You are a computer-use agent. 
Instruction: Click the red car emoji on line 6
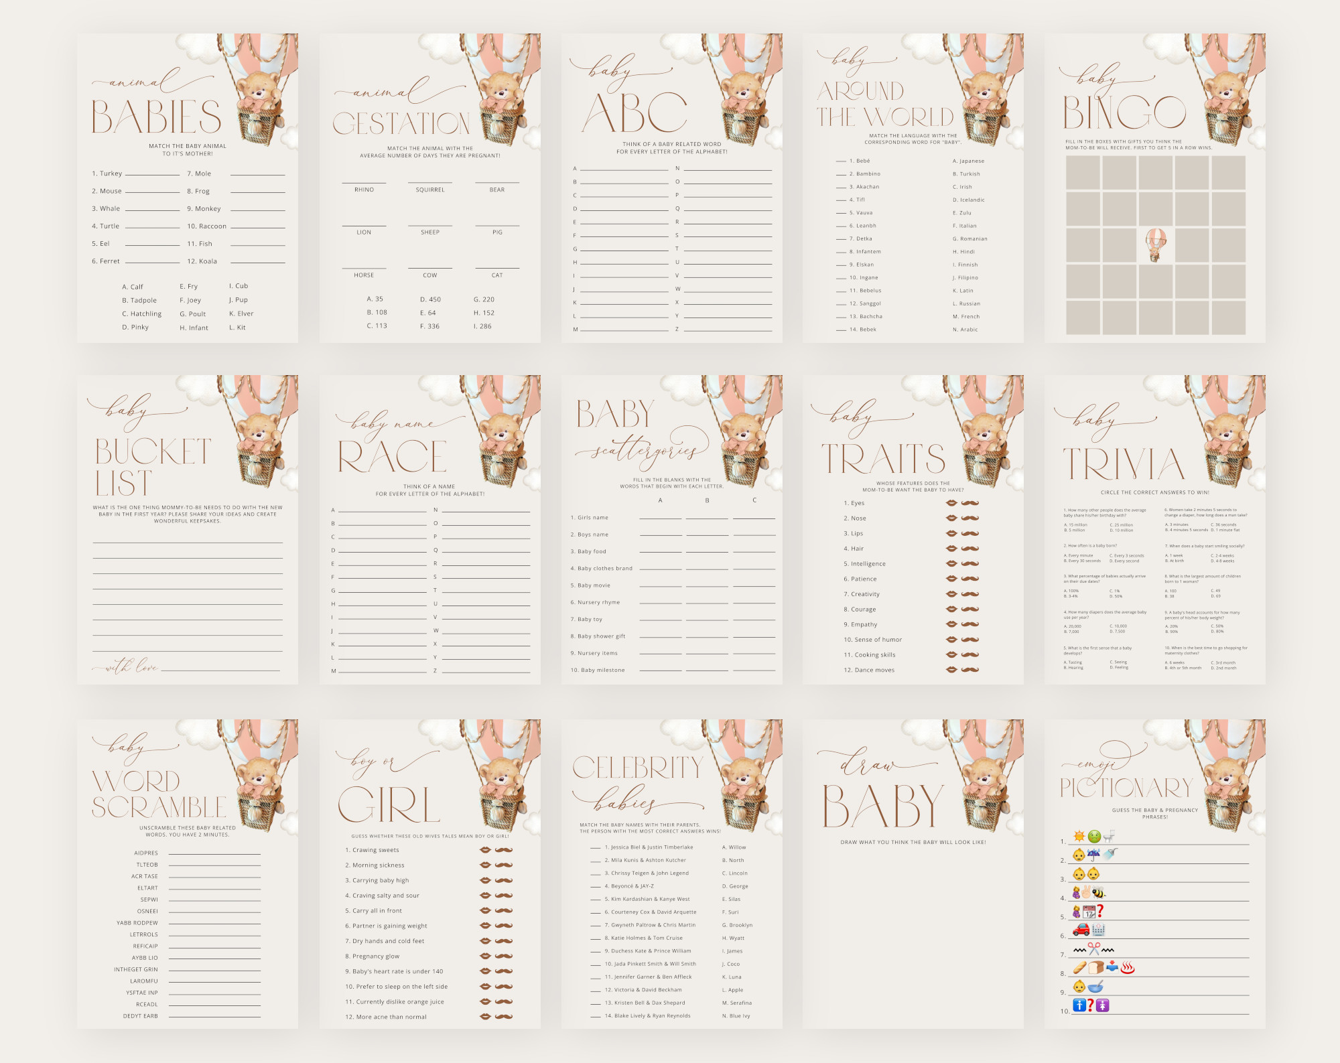(x=1081, y=930)
